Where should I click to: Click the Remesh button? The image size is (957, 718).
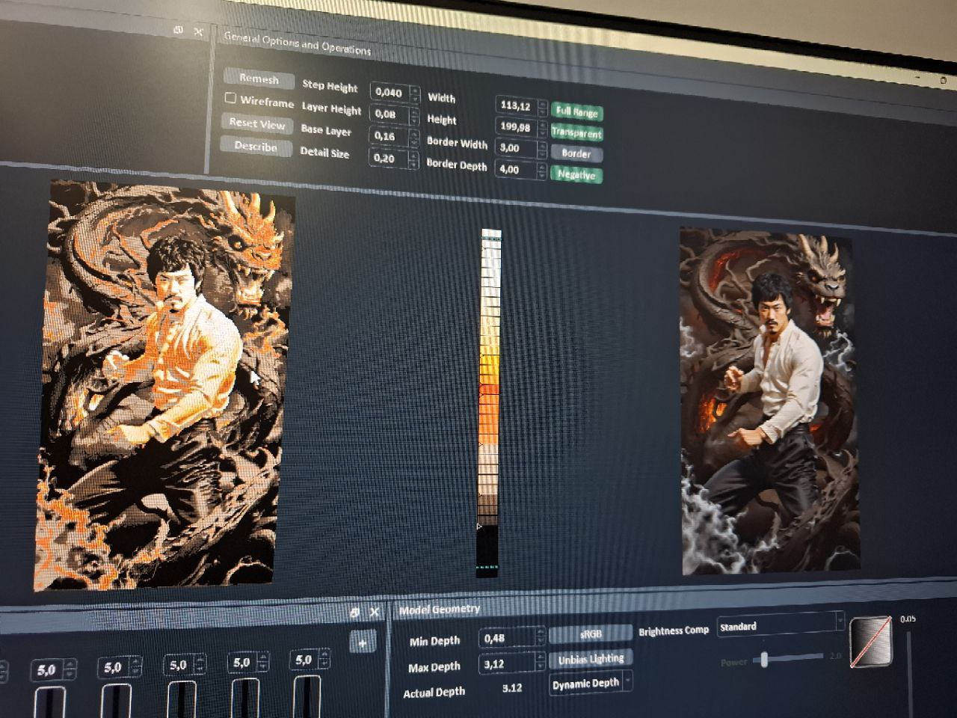258,79
